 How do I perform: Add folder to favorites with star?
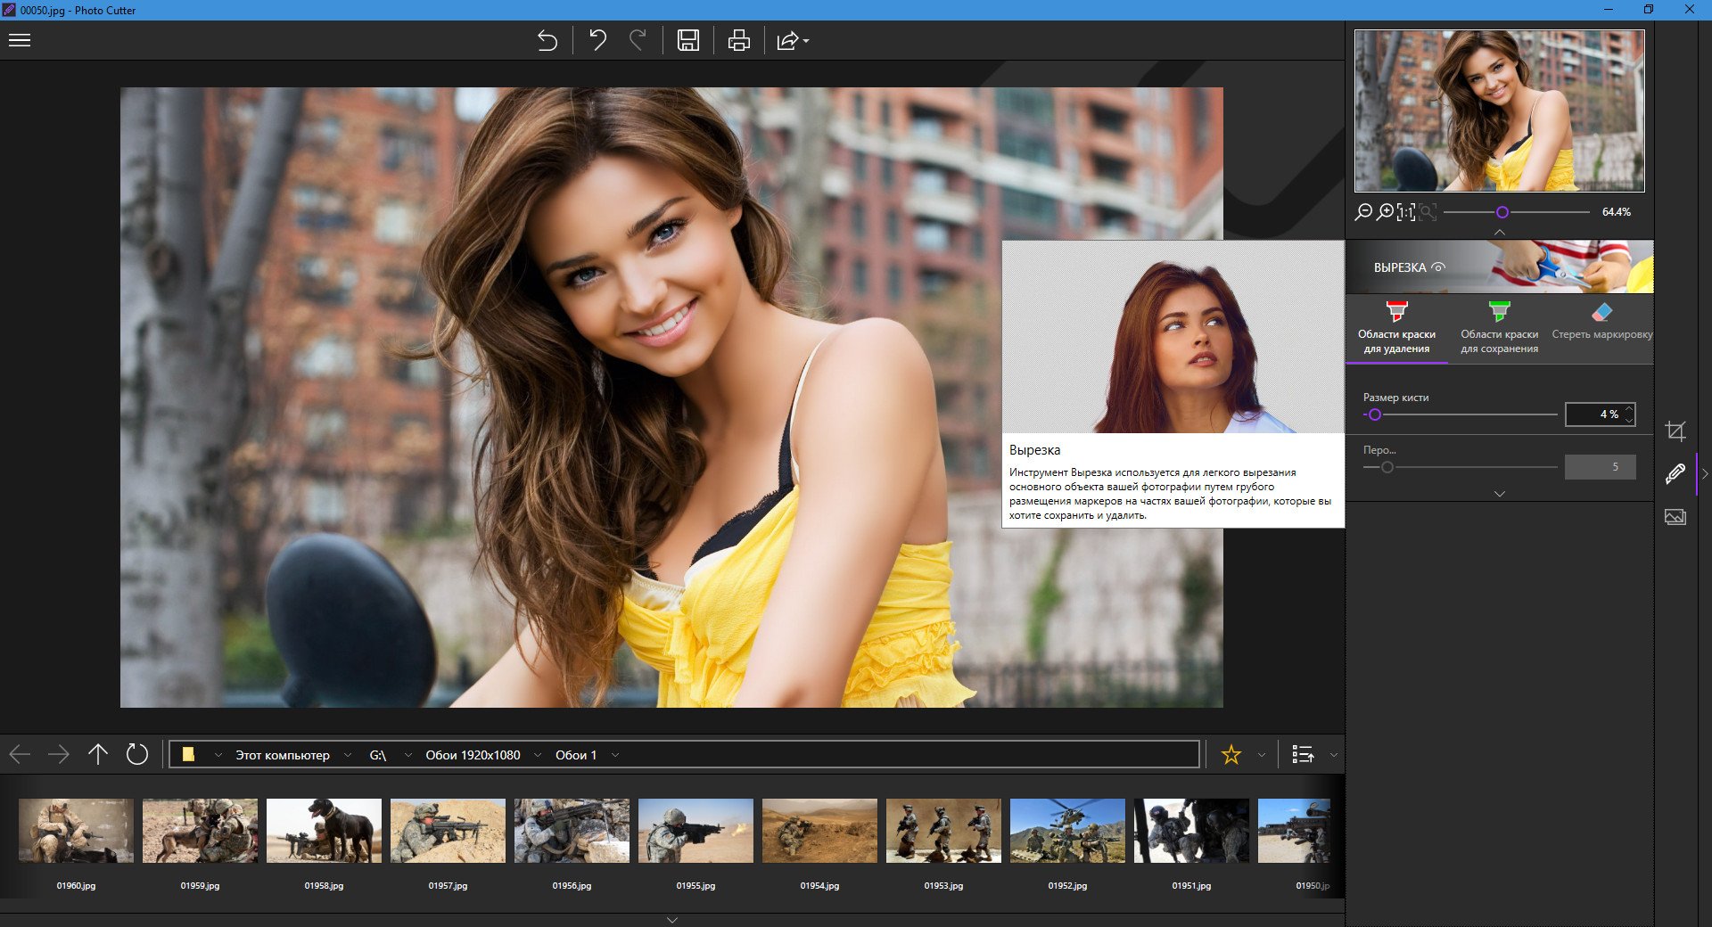click(x=1231, y=755)
